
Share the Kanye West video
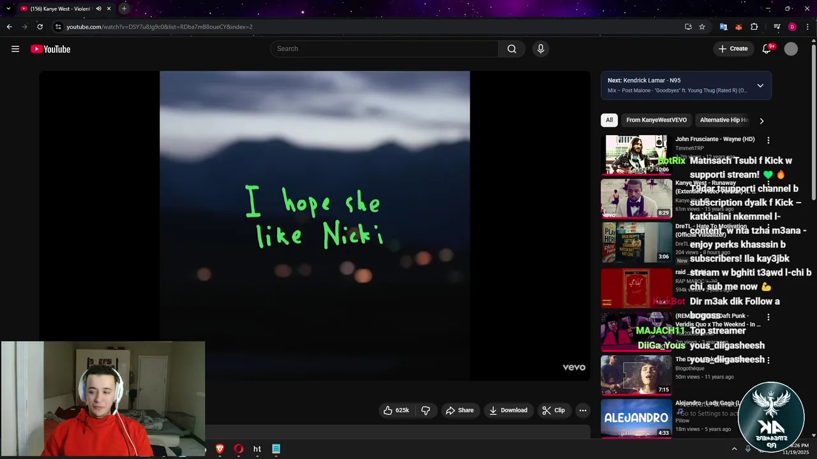(460, 411)
